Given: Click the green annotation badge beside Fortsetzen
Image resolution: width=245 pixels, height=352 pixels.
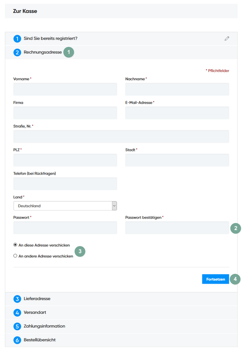Looking at the screenshot, I should coord(236,279).
